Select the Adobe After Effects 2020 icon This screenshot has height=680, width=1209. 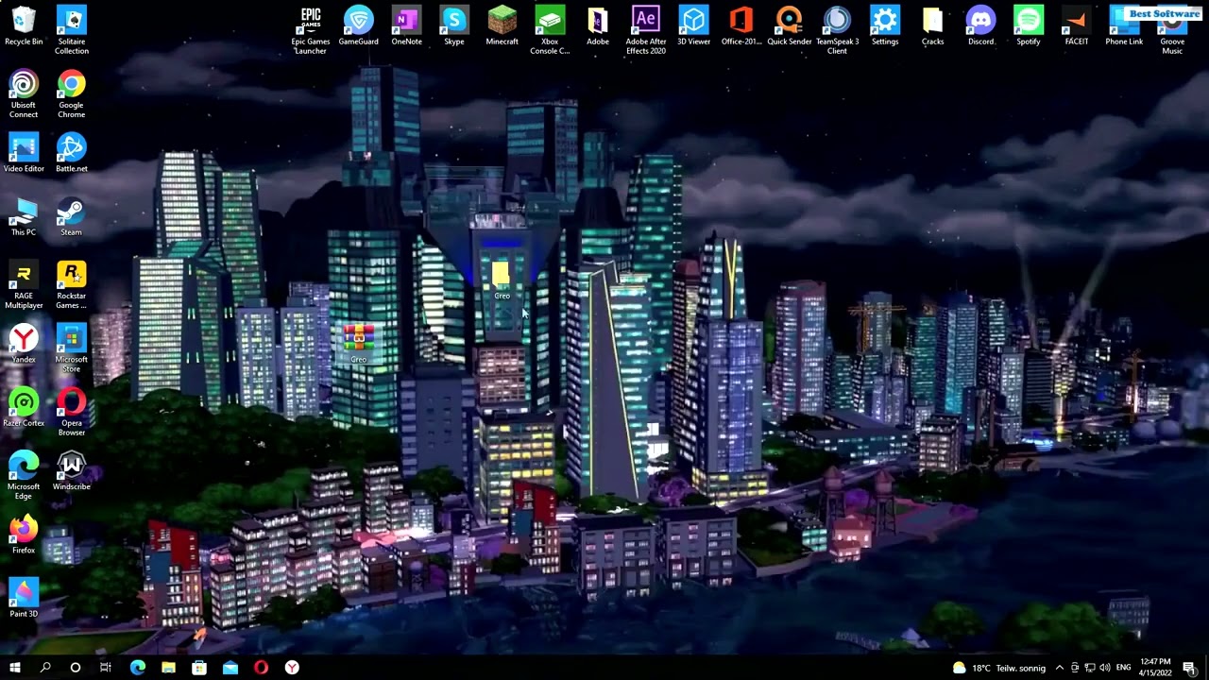click(x=646, y=30)
